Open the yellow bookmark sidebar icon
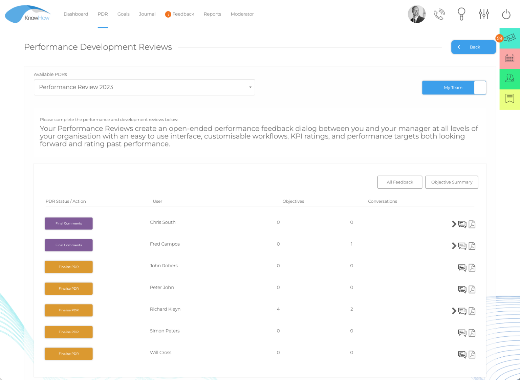520x380 pixels. (x=510, y=98)
